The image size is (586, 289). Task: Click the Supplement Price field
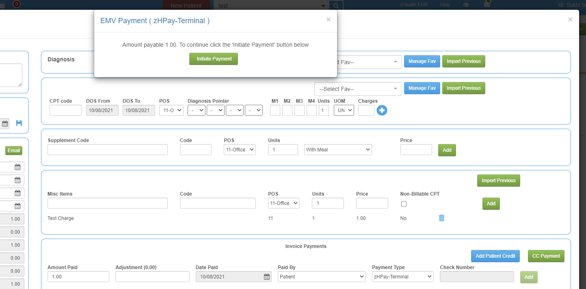[416, 150]
